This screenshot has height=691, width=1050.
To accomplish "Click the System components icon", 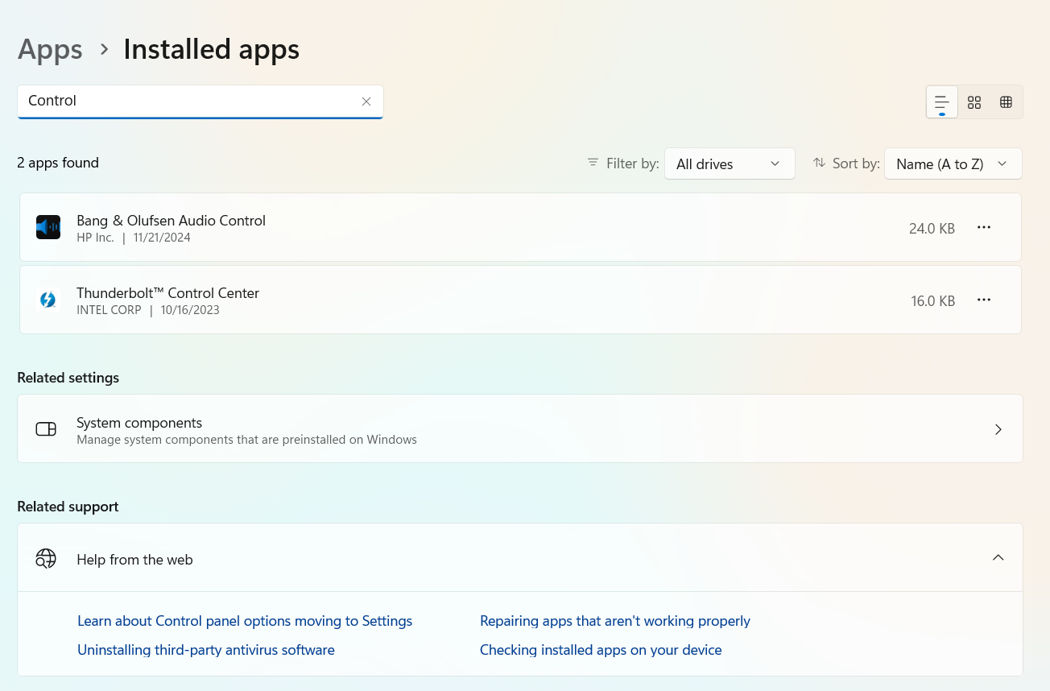I will point(46,429).
